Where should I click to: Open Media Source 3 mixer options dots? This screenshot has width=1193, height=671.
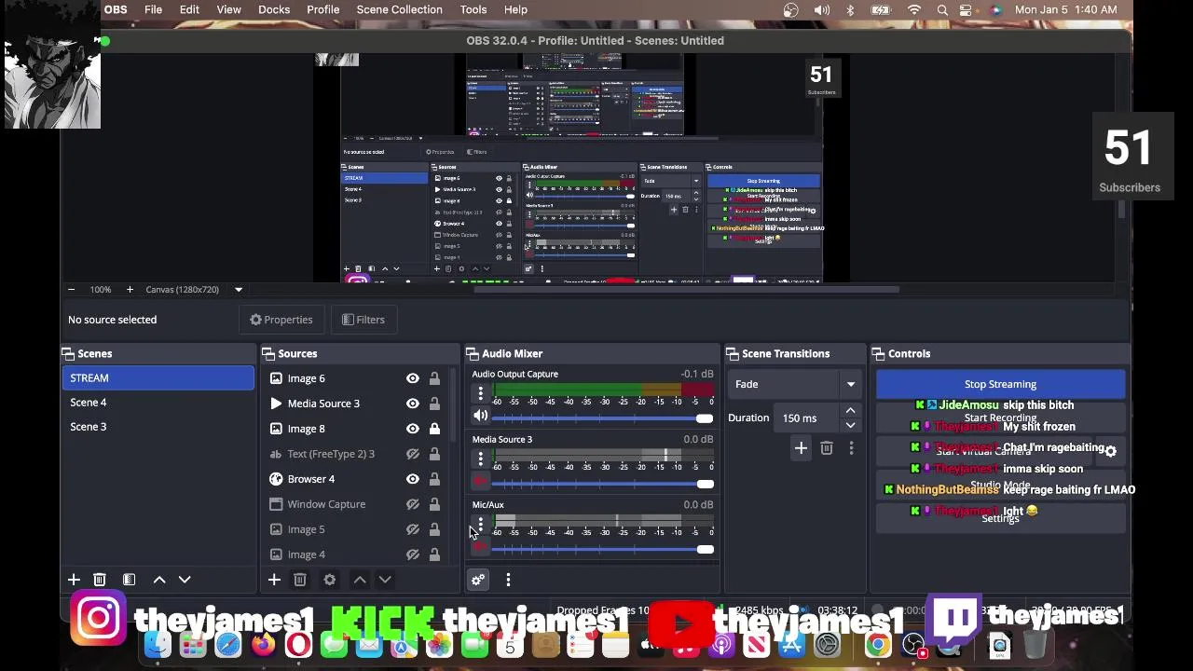pos(480,459)
